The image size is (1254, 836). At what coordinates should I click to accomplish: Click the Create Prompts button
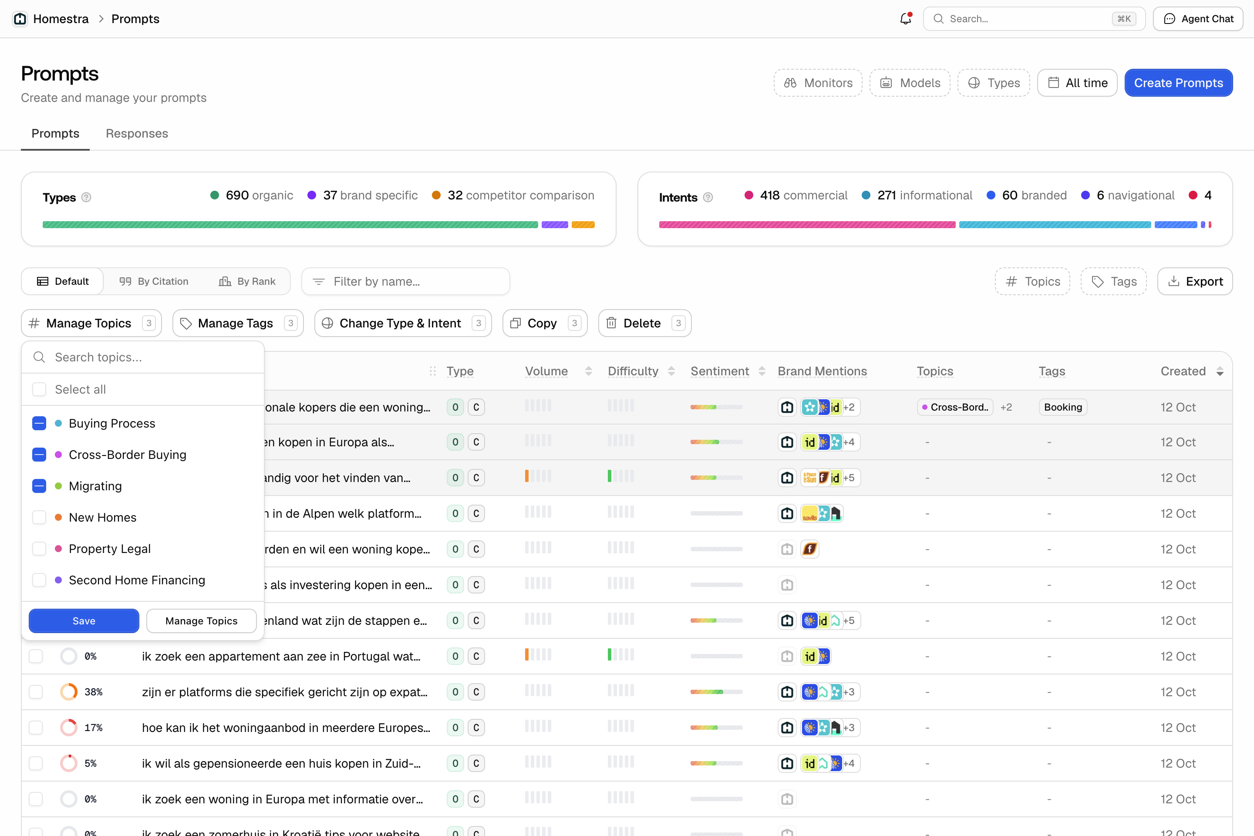[1178, 83]
